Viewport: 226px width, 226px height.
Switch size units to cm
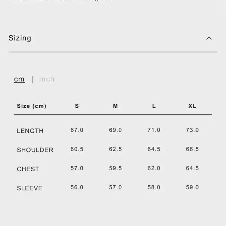pyautogui.click(x=19, y=79)
